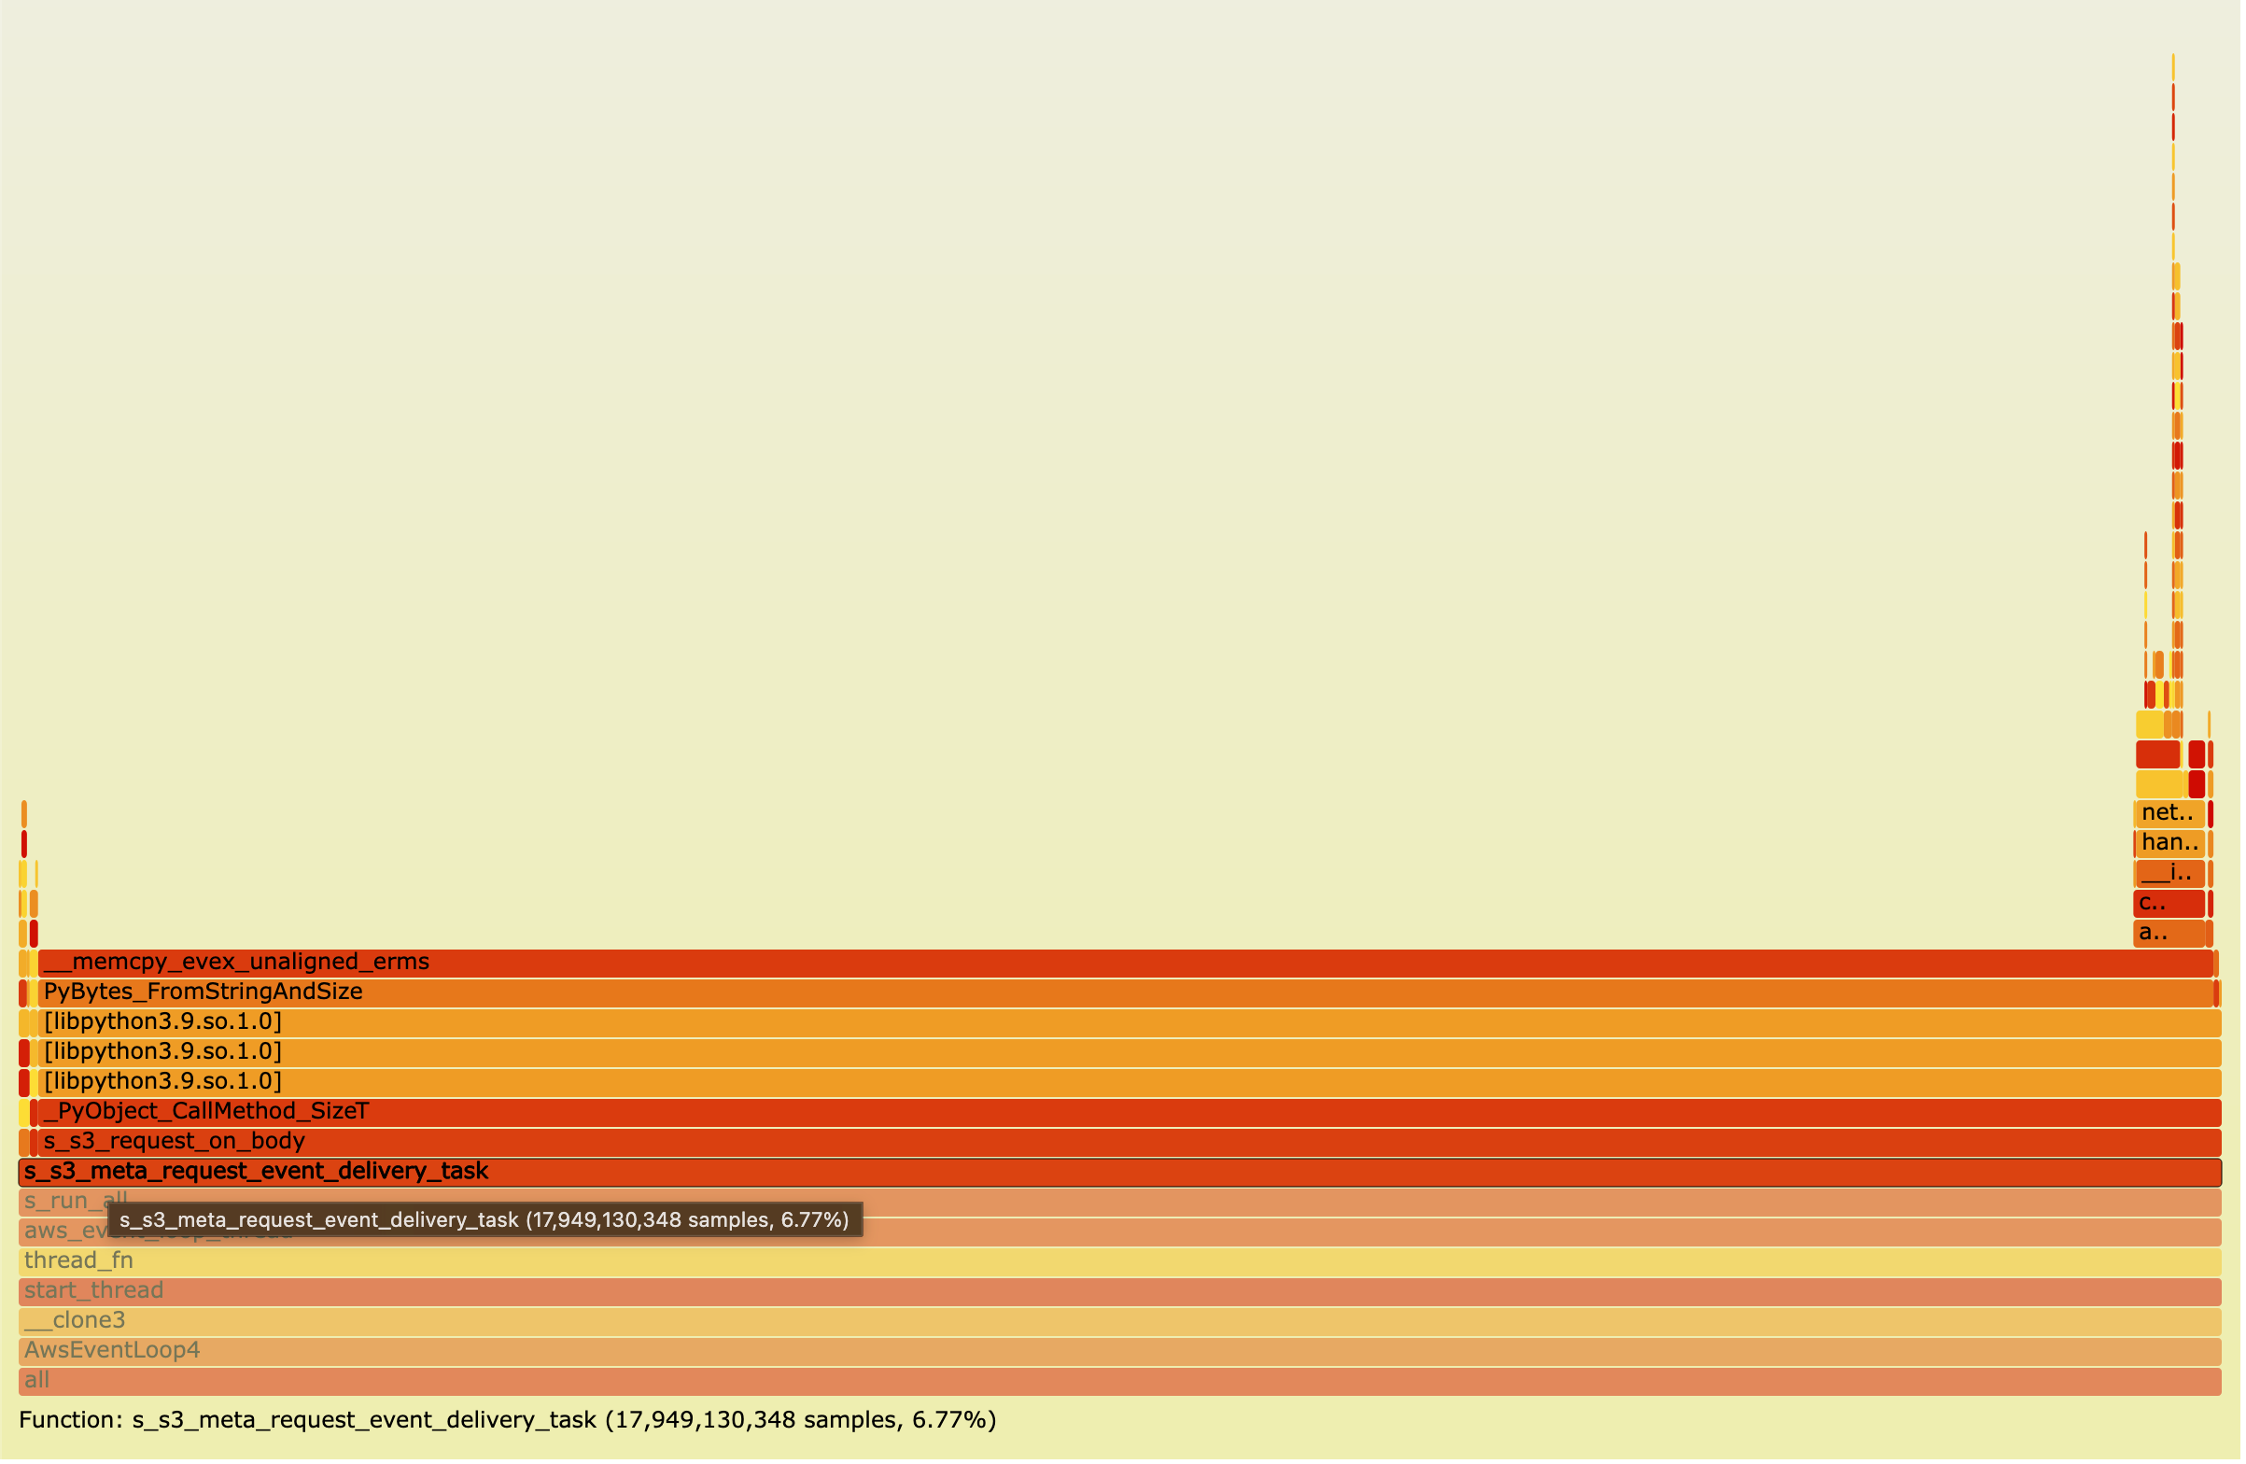Zoom into the thread_fn frame
This screenshot has width=2246, height=1464.
pyautogui.click(x=1132, y=1260)
